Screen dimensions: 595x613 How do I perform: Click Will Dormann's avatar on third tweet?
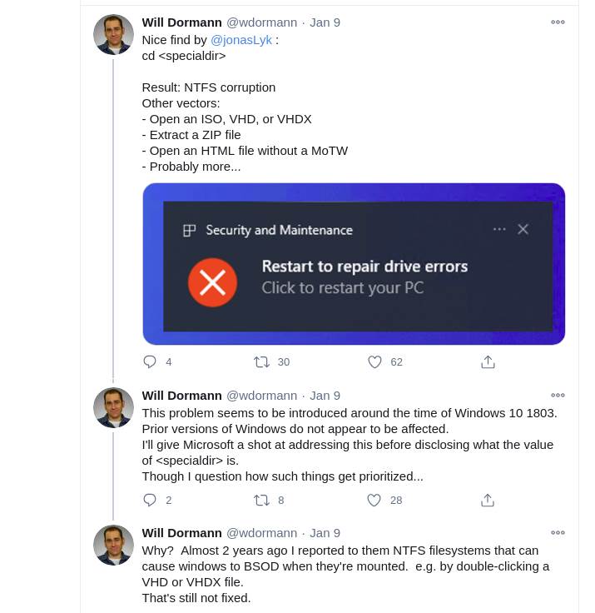pos(113,545)
